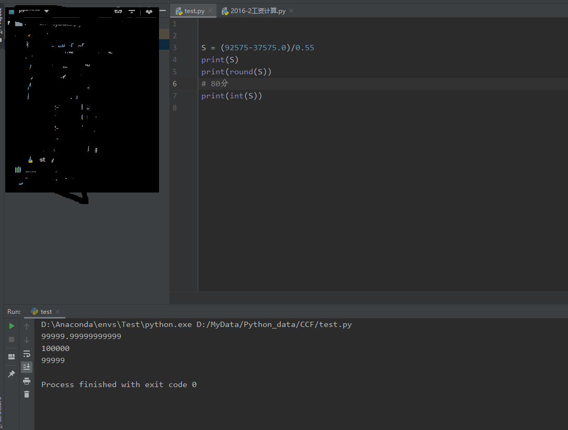This screenshot has width=568, height=430.
Task: Click gutter at line number 3
Action: point(175,48)
